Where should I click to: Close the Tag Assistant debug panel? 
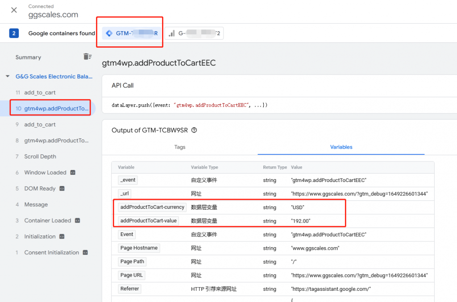tap(14, 10)
